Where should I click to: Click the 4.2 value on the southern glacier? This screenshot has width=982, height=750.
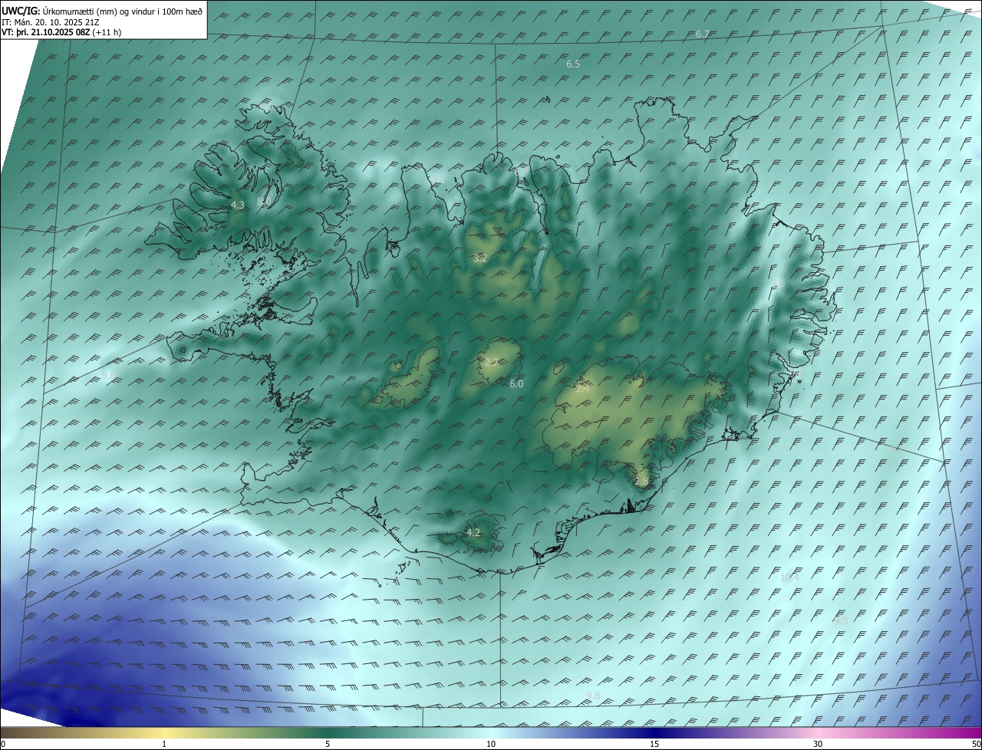(473, 533)
